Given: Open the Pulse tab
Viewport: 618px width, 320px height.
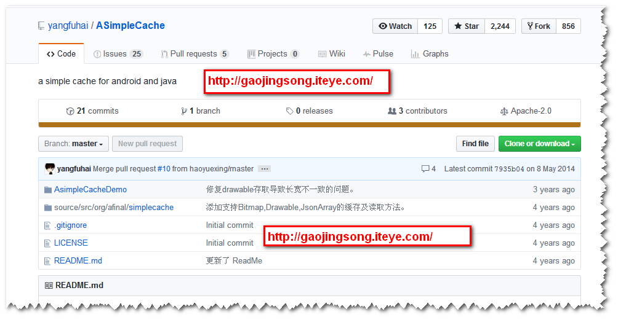Looking at the screenshot, I should 378,54.
